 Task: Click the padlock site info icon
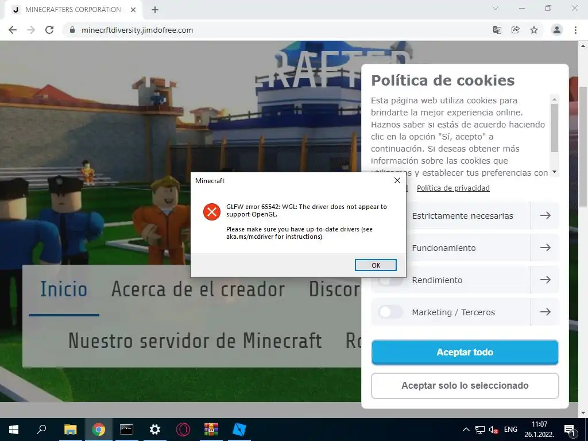tap(73, 30)
